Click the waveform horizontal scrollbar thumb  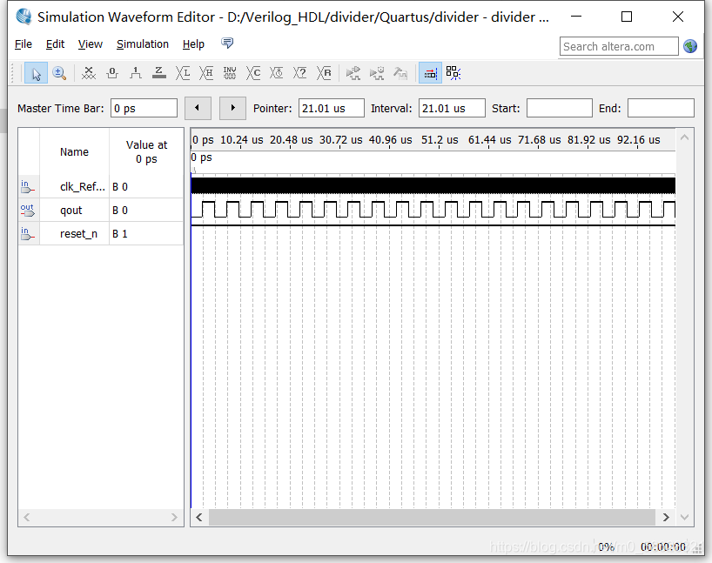tap(432, 517)
